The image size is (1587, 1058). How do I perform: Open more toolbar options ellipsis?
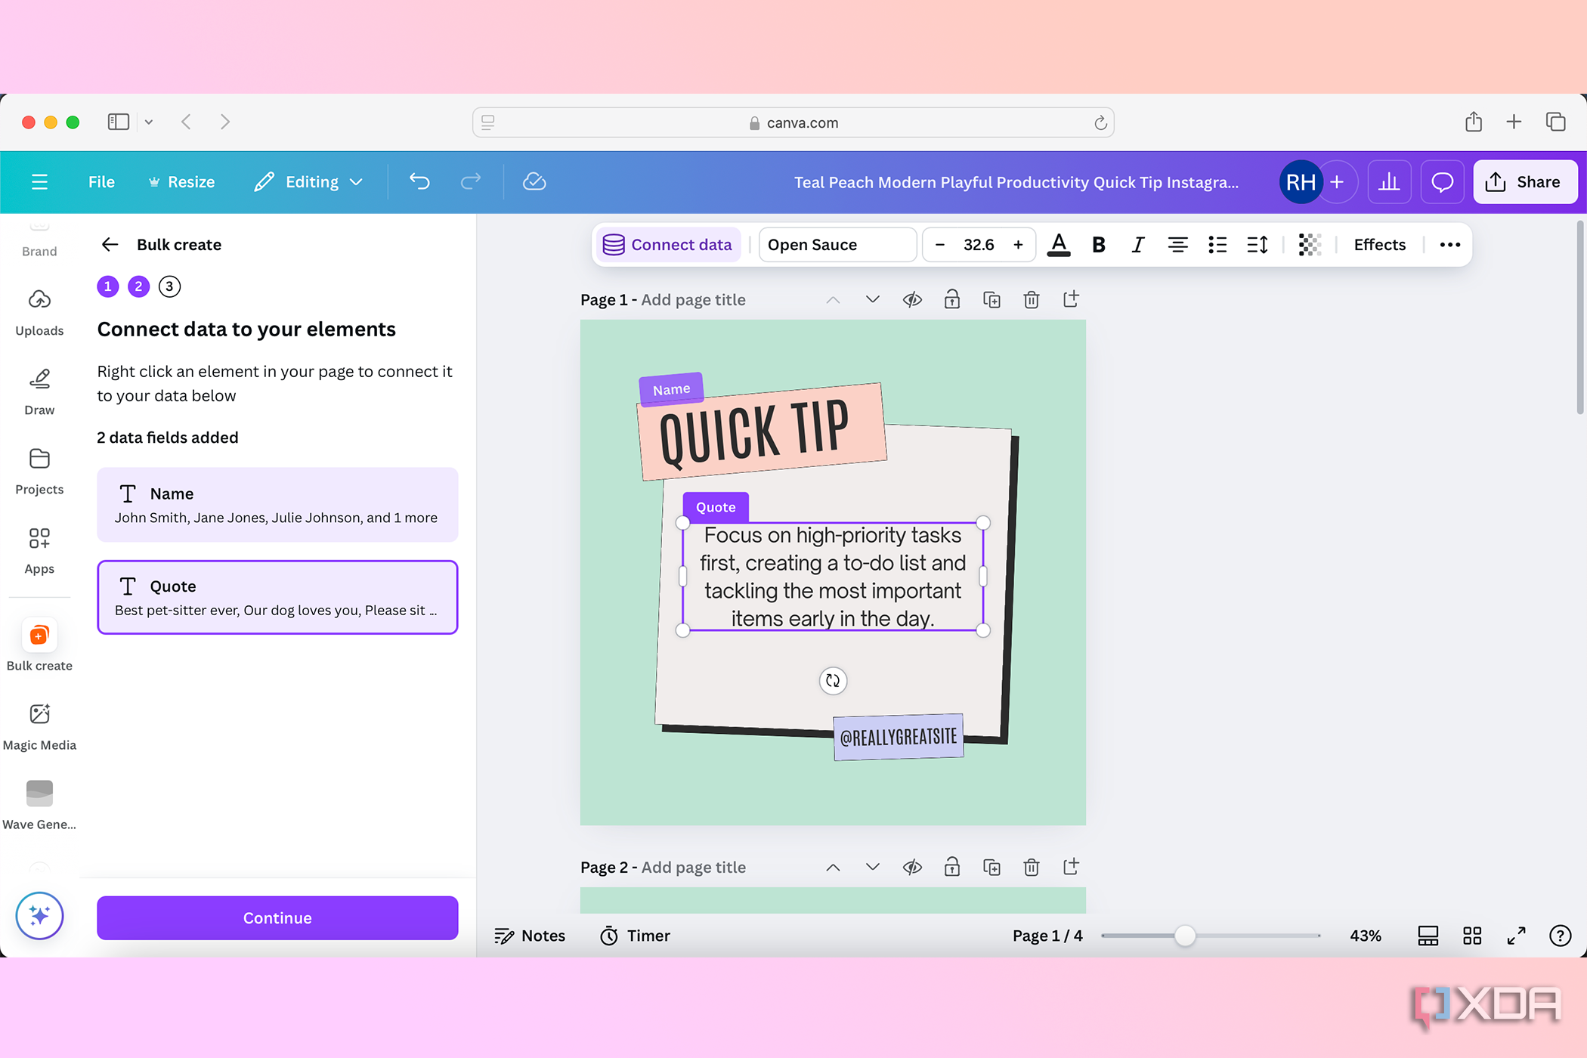pyautogui.click(x=1449, y=245)
